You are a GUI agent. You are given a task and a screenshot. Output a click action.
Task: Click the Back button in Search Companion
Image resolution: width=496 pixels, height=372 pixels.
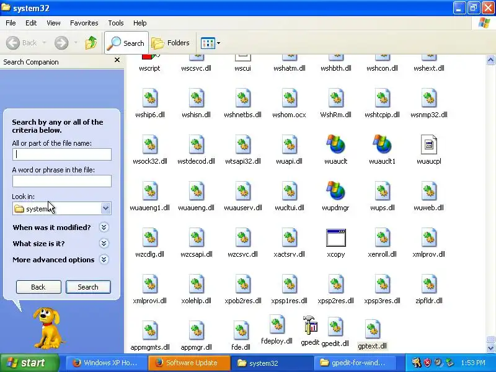(38, 287)
